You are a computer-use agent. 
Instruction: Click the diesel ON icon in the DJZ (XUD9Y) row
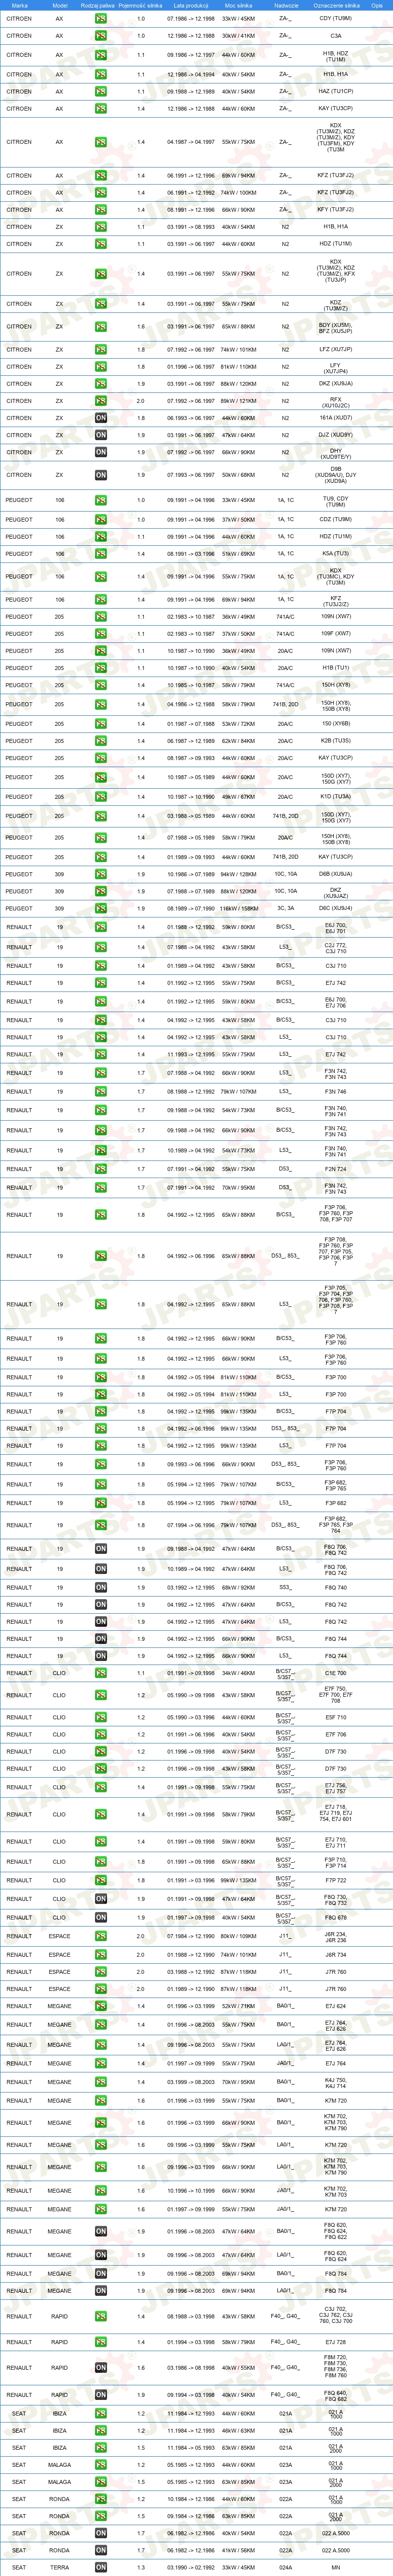(x=101, y=435)
